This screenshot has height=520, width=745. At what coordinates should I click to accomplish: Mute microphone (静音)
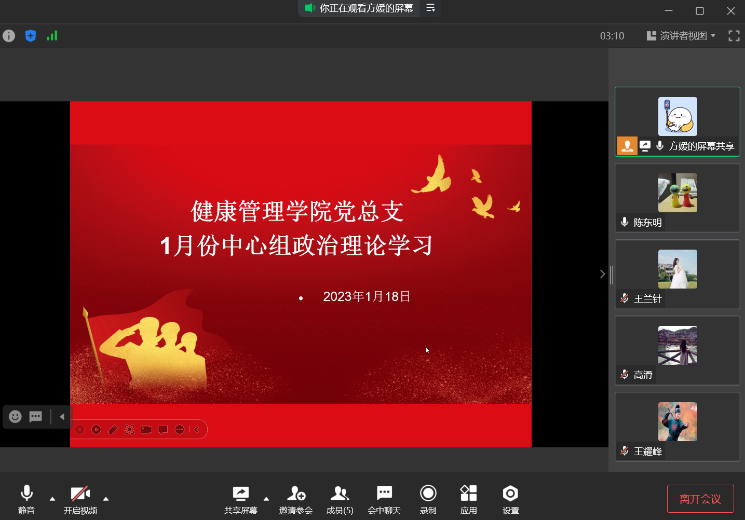(x=26, y=500)
